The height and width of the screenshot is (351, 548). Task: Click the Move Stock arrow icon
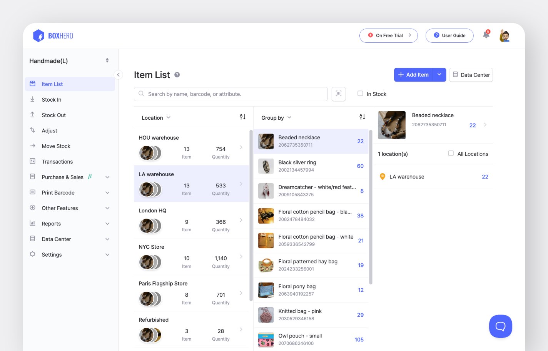(32, 146)
